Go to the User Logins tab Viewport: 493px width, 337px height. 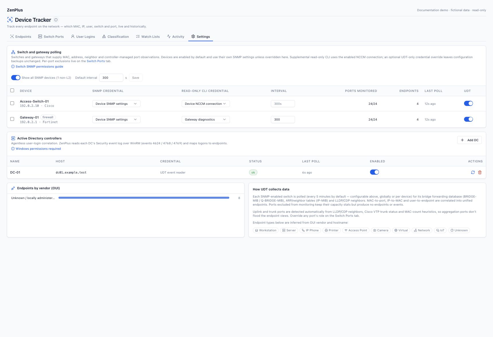(83, 37)
